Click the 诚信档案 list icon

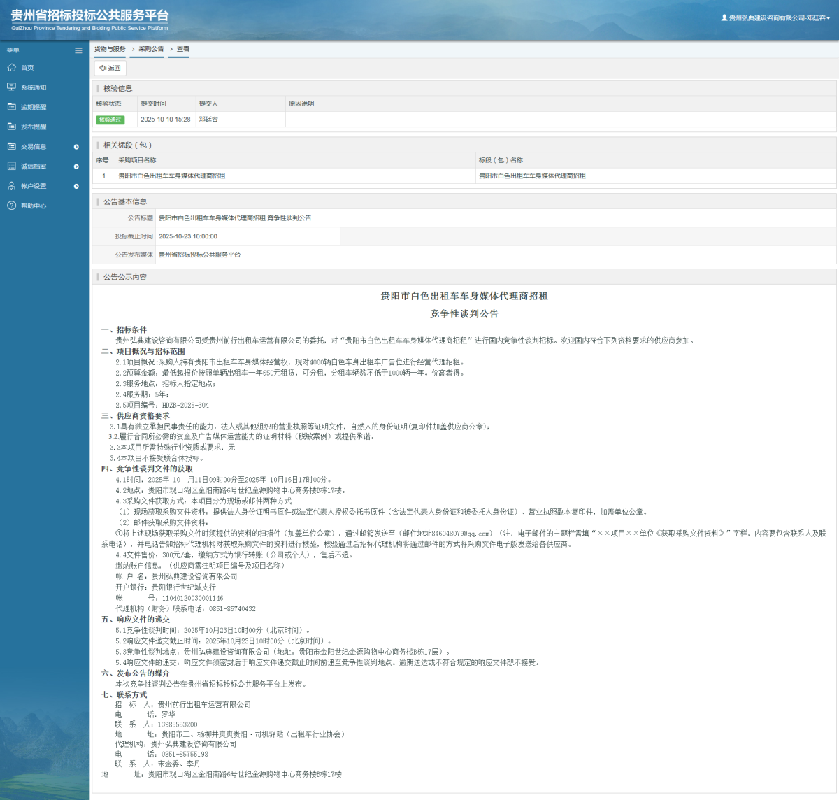tap(11, 166)
